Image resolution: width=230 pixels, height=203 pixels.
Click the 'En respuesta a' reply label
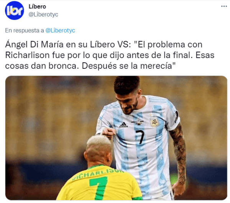tap(25, 31)
